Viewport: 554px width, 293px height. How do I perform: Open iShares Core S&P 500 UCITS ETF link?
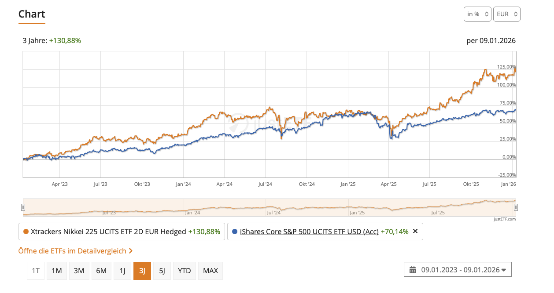point(309,232)
